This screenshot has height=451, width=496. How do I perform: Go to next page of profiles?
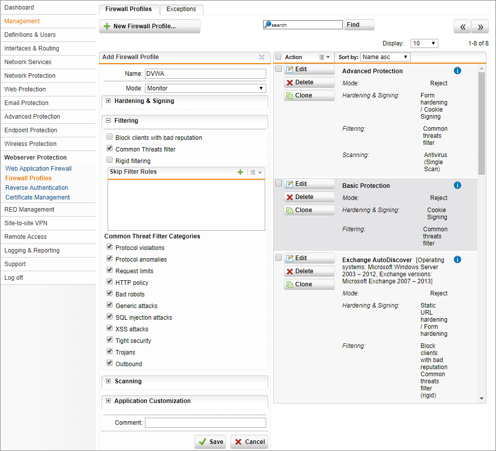click(x=480, y=27)
